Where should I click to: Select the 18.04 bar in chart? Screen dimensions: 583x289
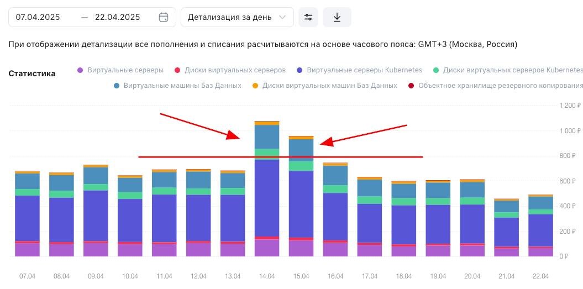click(x=404, y=219)
